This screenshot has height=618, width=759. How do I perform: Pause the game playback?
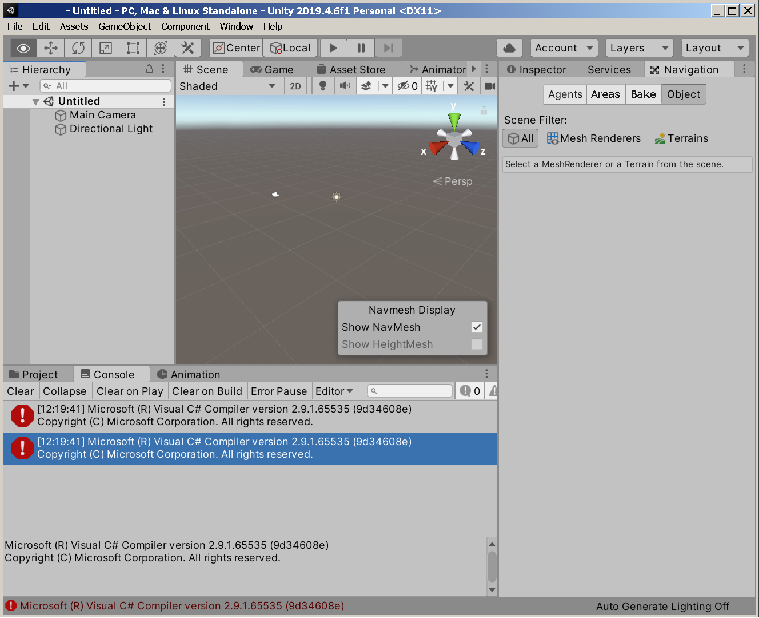tap(361, 48)
